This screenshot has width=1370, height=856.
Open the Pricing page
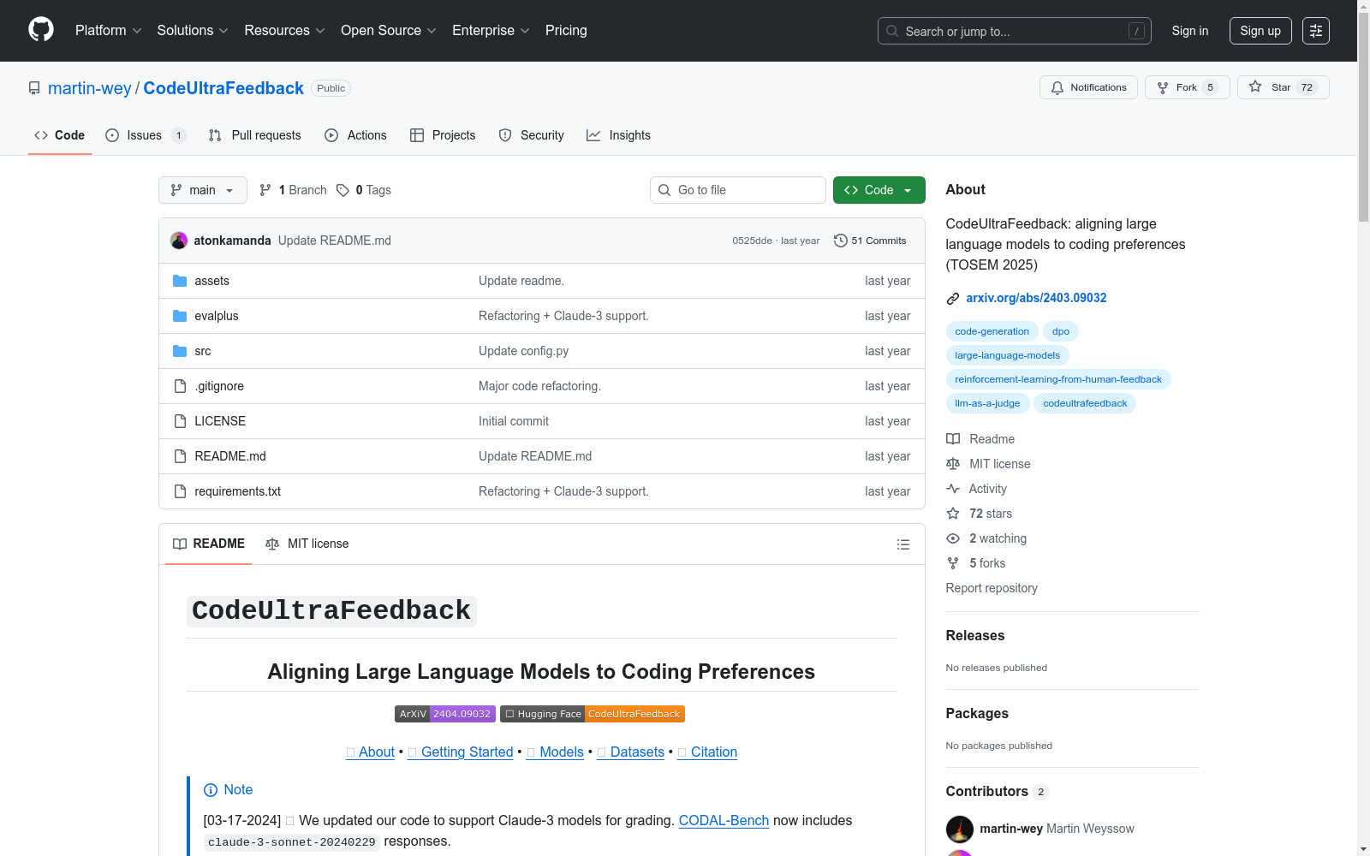(566, 31)
